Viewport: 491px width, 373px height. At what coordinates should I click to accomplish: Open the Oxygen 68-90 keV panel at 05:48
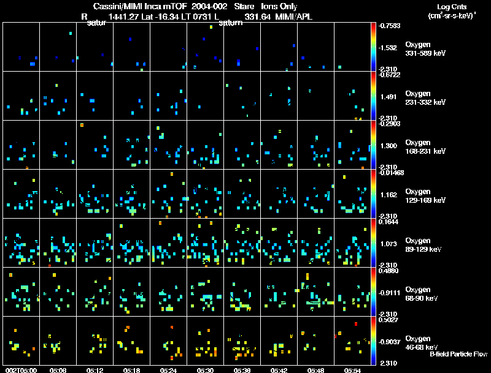click(315, 292)
